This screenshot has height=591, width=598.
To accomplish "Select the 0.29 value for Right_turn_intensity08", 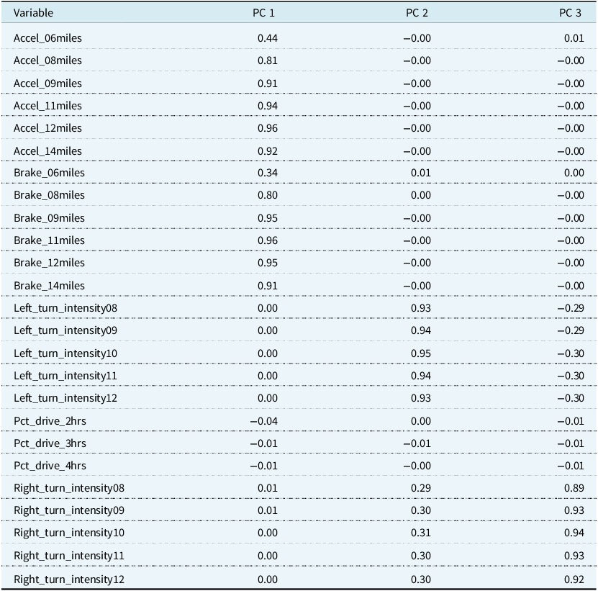I will tap(421, 488).
